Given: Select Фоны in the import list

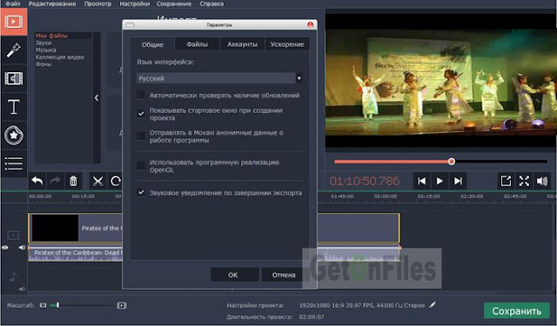Looking at the screenshot, I should pyautogui.click(x=44, y=63).
